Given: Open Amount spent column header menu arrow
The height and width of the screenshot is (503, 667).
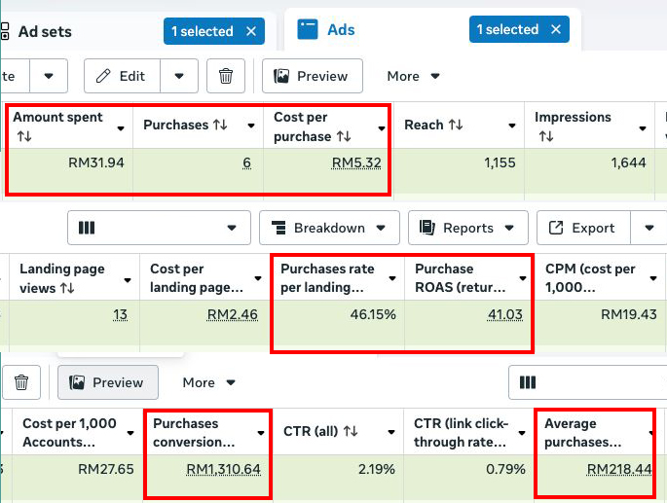Looking at the screenshot, I should coord(121,127).
